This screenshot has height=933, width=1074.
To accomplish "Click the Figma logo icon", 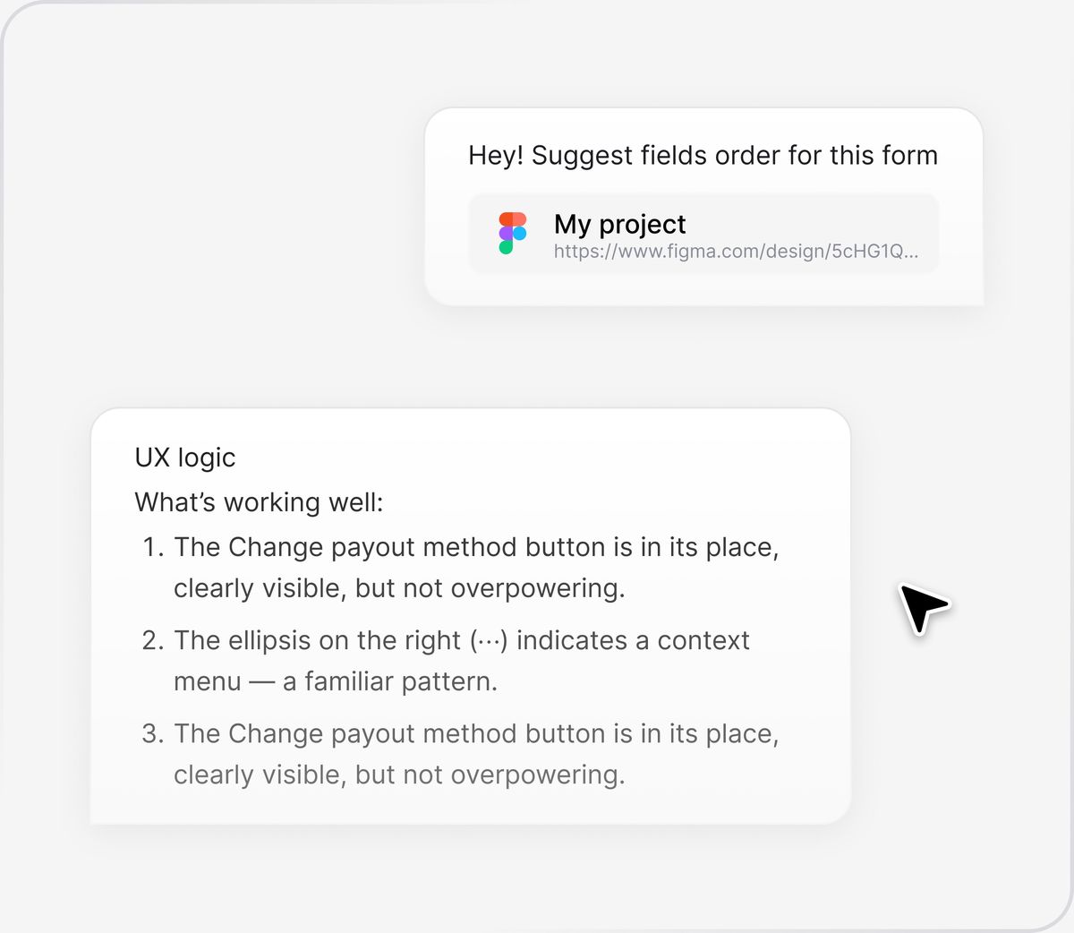I will pyautogui.click(x=513, y=233).
